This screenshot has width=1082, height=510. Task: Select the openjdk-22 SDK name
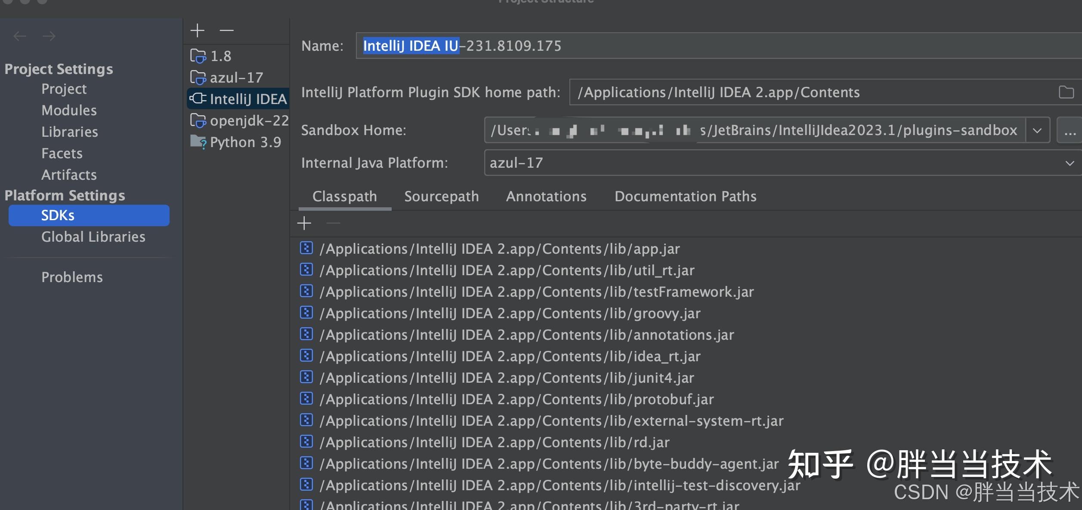pos(250,121)
